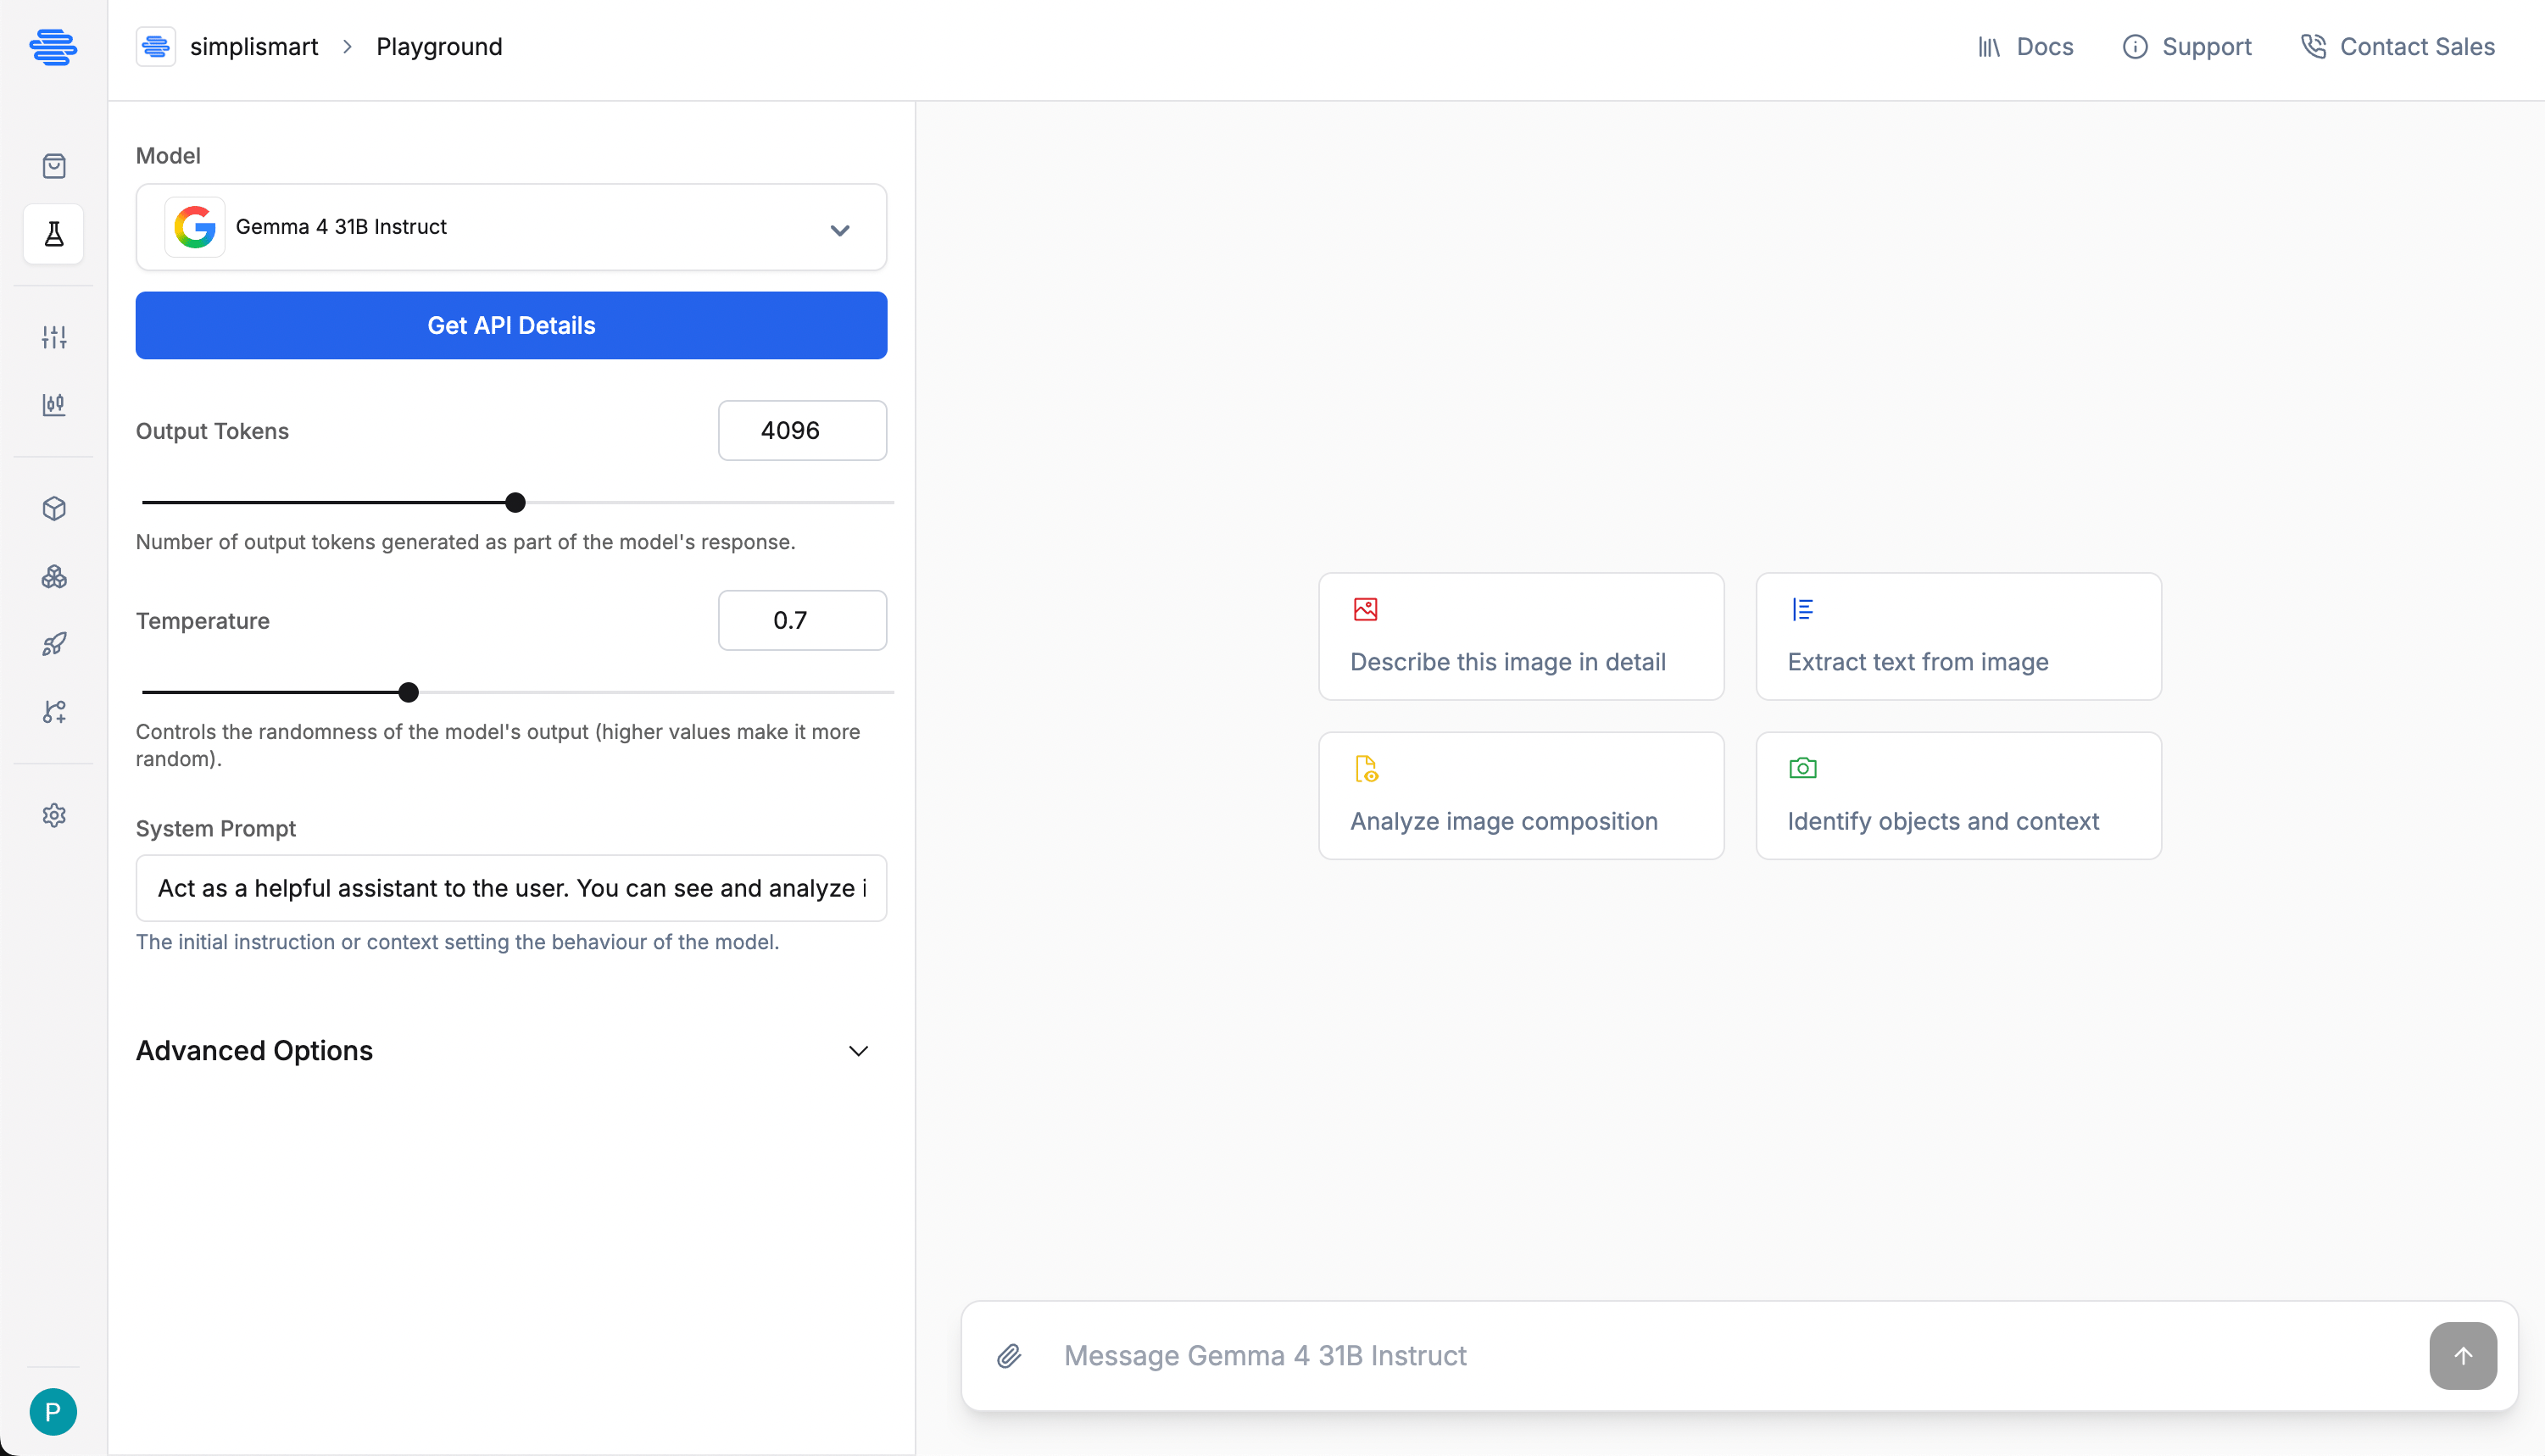The image size is (2545, 1456).
Task: Choose Analyze image composition prompt
Action: [1521, 795]
